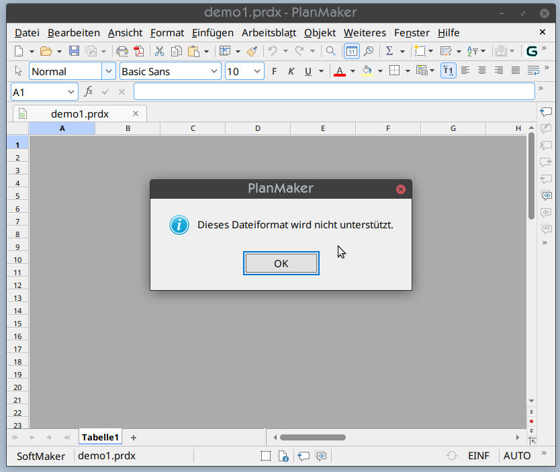Screen dimensions: 560x472
Task: Click the fx function insert icon
Action: [88, 91]
